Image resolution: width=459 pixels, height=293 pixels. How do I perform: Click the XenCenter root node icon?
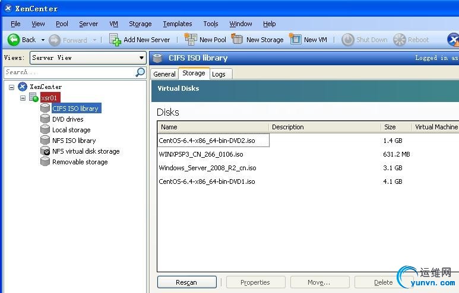[23, 87]
